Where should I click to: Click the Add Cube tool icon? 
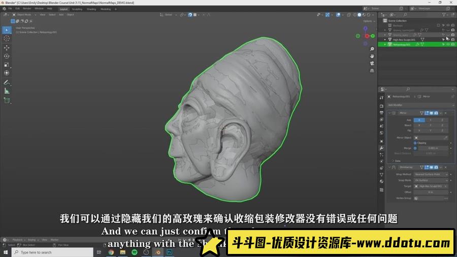coord(7,100)
